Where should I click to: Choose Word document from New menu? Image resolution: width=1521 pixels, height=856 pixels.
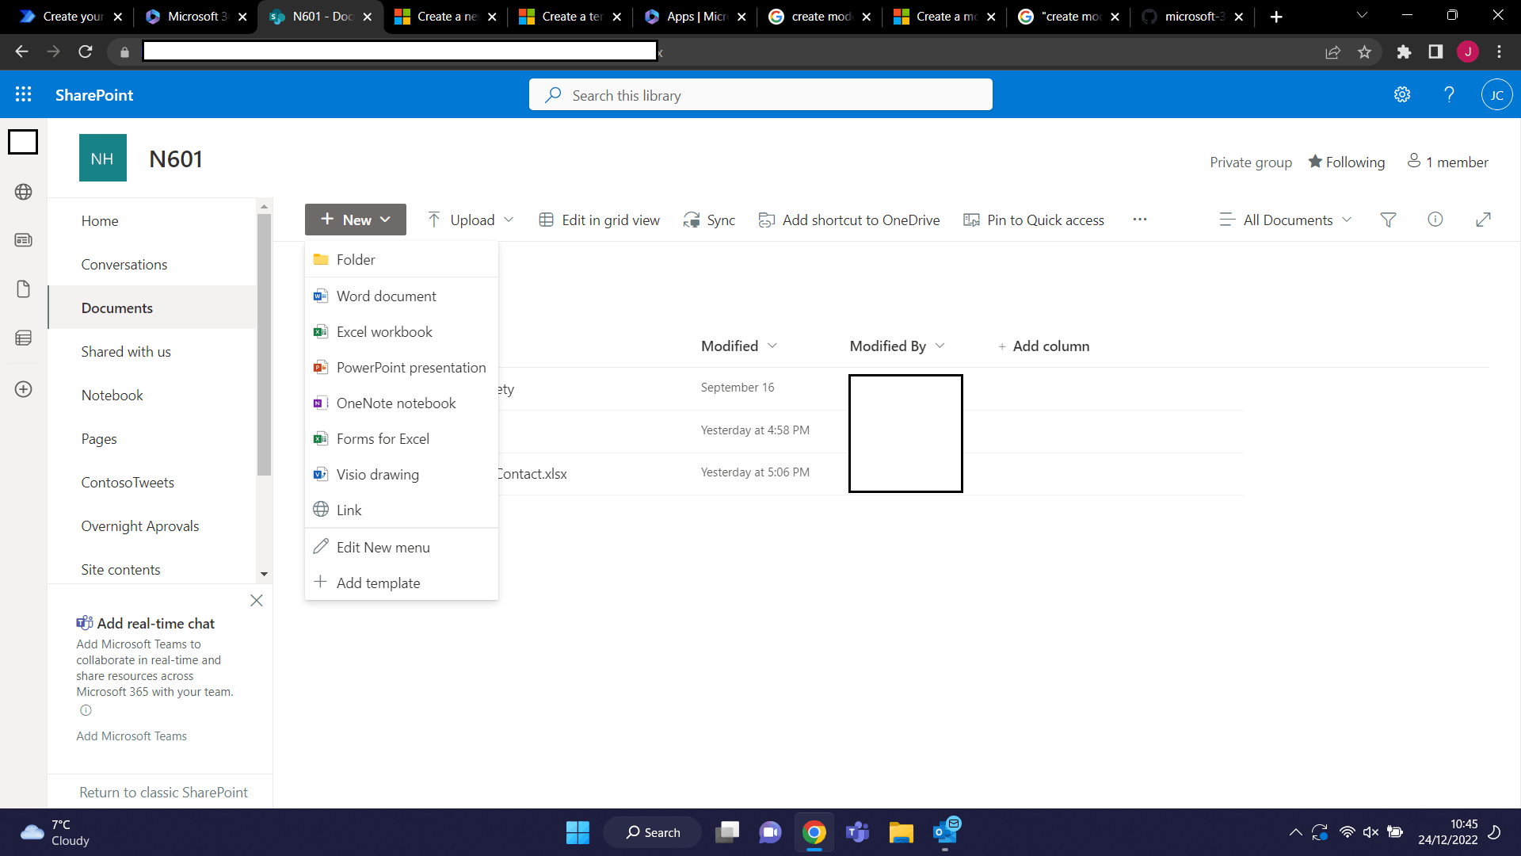(x=386, y=296)
